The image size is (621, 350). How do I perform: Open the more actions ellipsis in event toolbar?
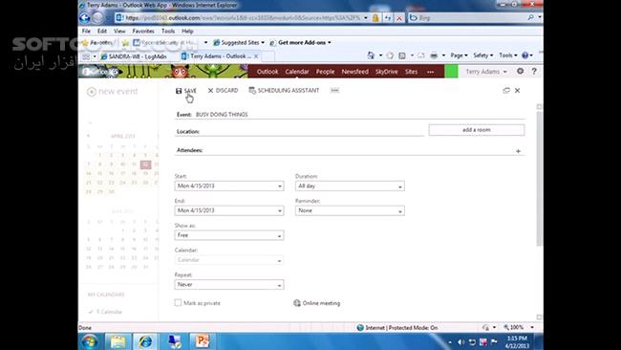(334, 91)
